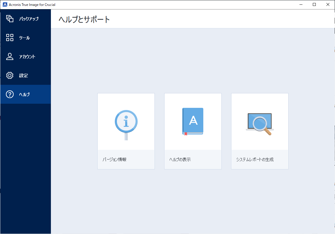Select the バックアップ sidebar label
Screen dimensions: 335x234
pyautogui.click(x=29, y=19)
